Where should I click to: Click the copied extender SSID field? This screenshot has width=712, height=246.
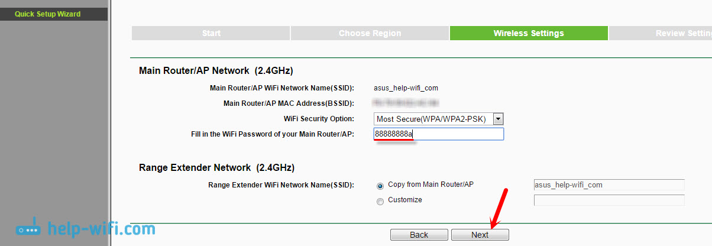pyautogui.click(x=609, y=185)
